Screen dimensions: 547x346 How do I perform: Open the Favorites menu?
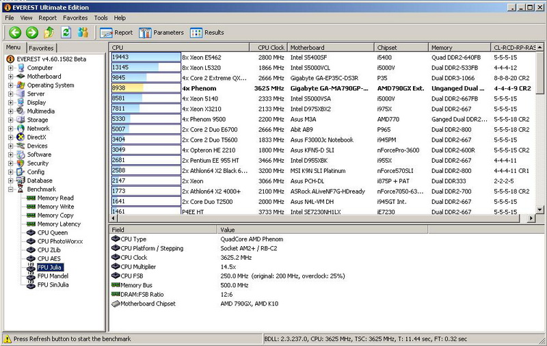coord(75,18)
